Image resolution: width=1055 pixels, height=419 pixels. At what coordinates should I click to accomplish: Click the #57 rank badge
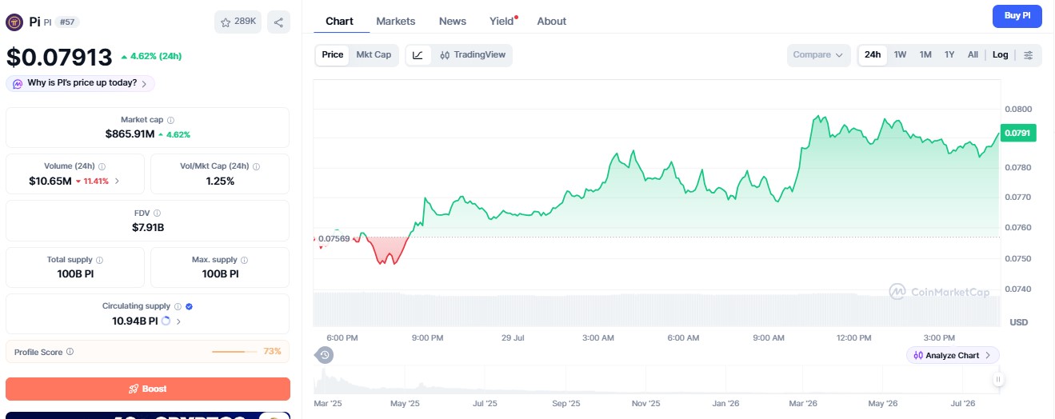pos(67,22)
